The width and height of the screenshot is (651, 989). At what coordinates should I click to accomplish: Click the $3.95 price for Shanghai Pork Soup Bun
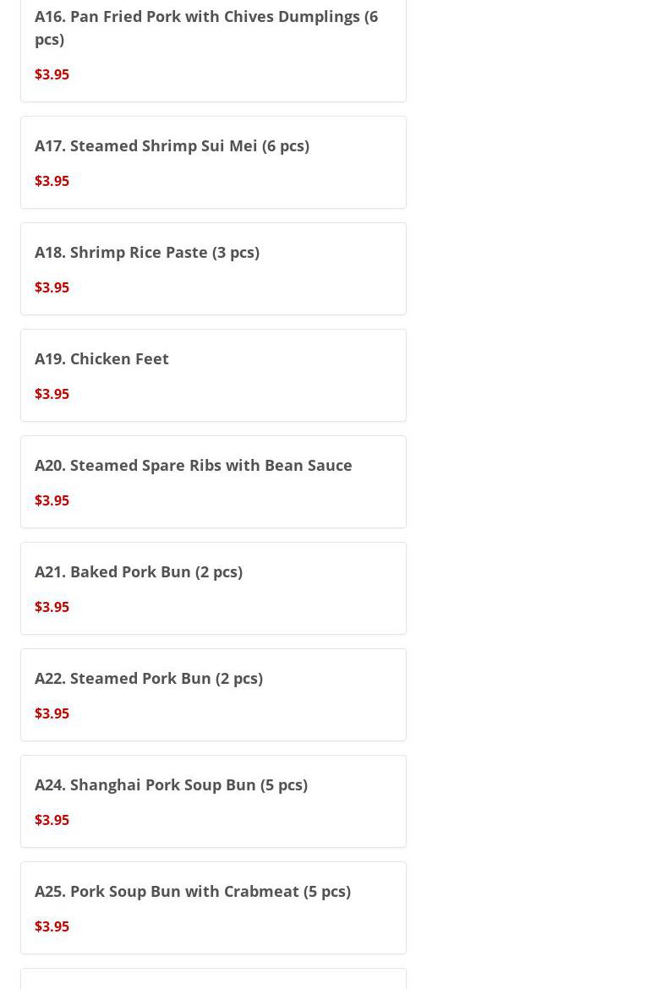tap(52, 820)
